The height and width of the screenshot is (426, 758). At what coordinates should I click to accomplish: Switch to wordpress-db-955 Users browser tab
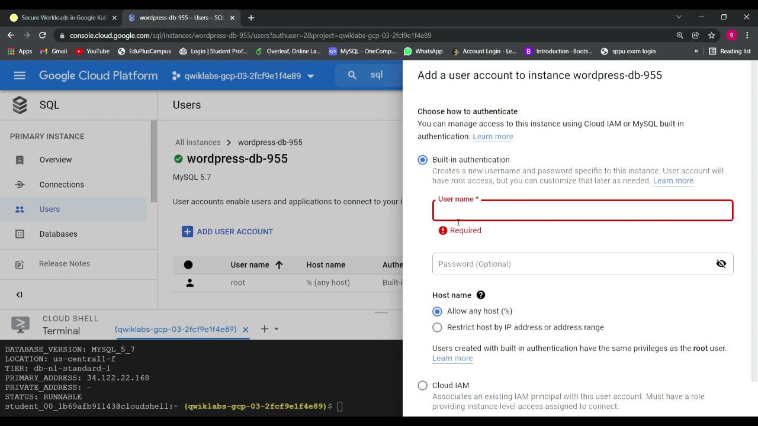click(182, 18)
